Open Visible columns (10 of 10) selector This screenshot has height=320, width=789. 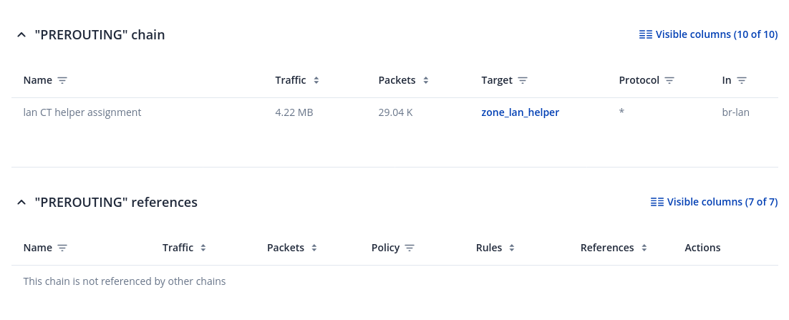click(x=707, y=34)
